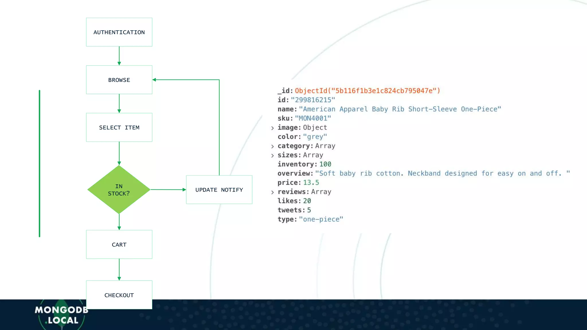Expand the image Object field chevron
The width and height of the screenshot is (587, 330).
272,128
